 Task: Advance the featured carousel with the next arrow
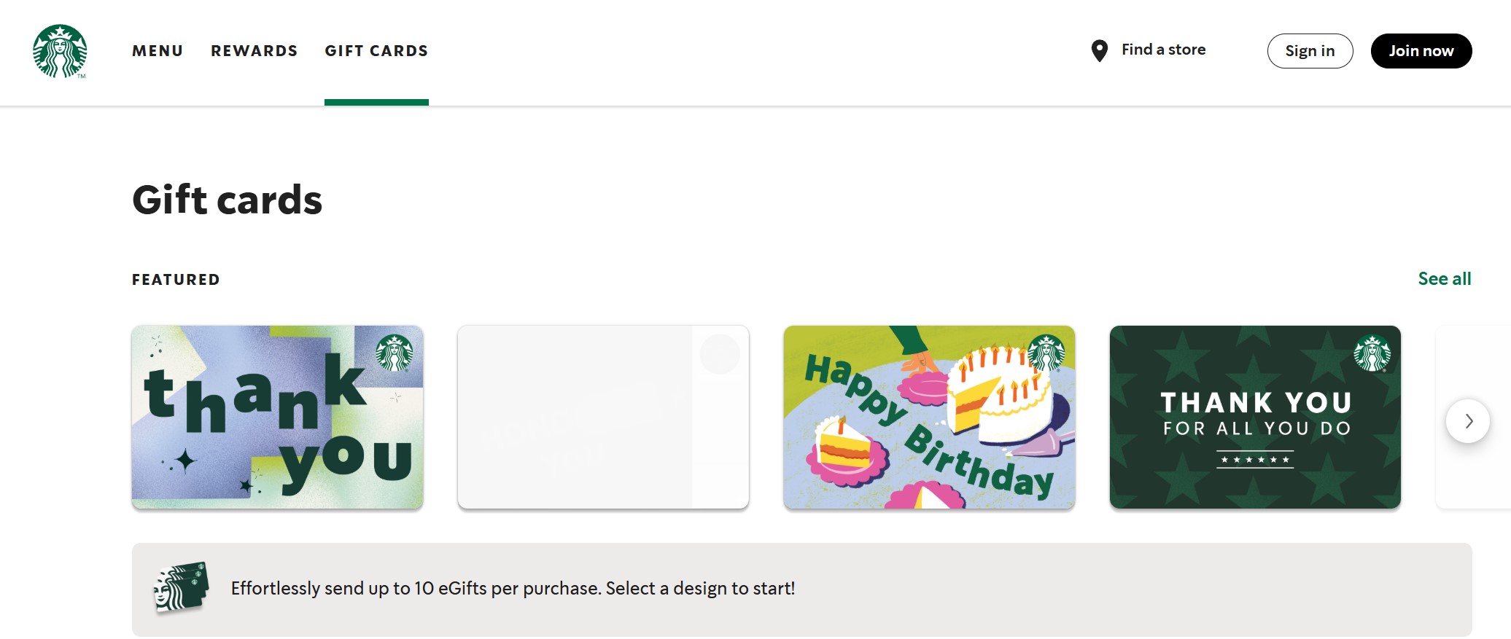tap(1467, 421)
